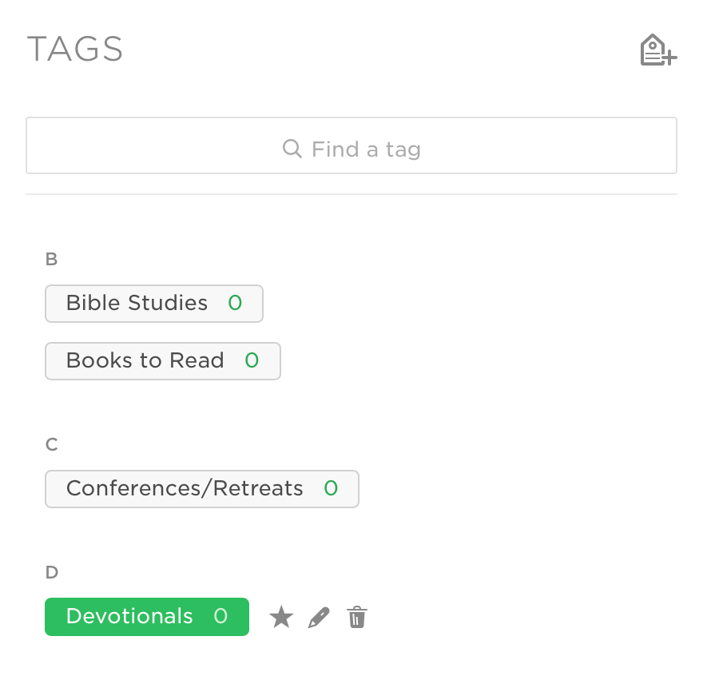Image resolution: width=711 pixels, height=676 pixels.
Task: Click the Conferences/Retreats note count
Action: click(x=331, y=489)
